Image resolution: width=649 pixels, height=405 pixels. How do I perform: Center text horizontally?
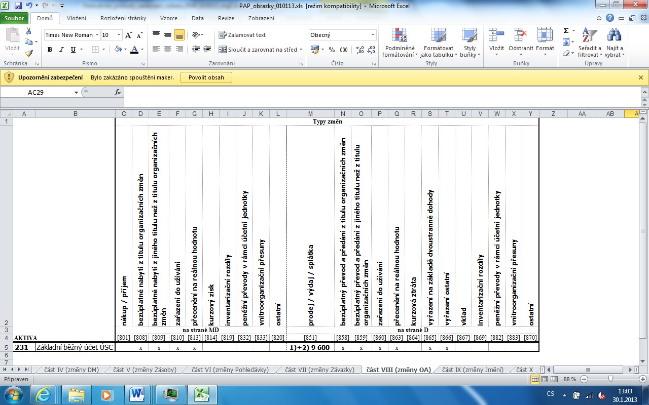[167, 50]
